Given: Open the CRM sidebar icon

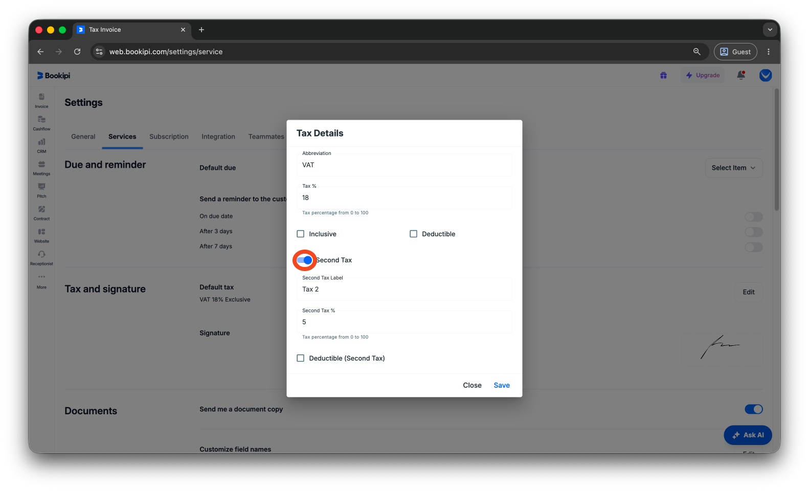Looking at the screenshot, I should click(x=41, y=145).
